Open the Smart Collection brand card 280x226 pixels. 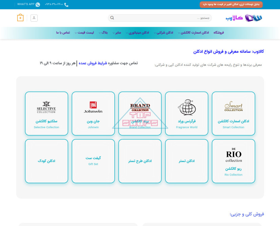[233, 113]
